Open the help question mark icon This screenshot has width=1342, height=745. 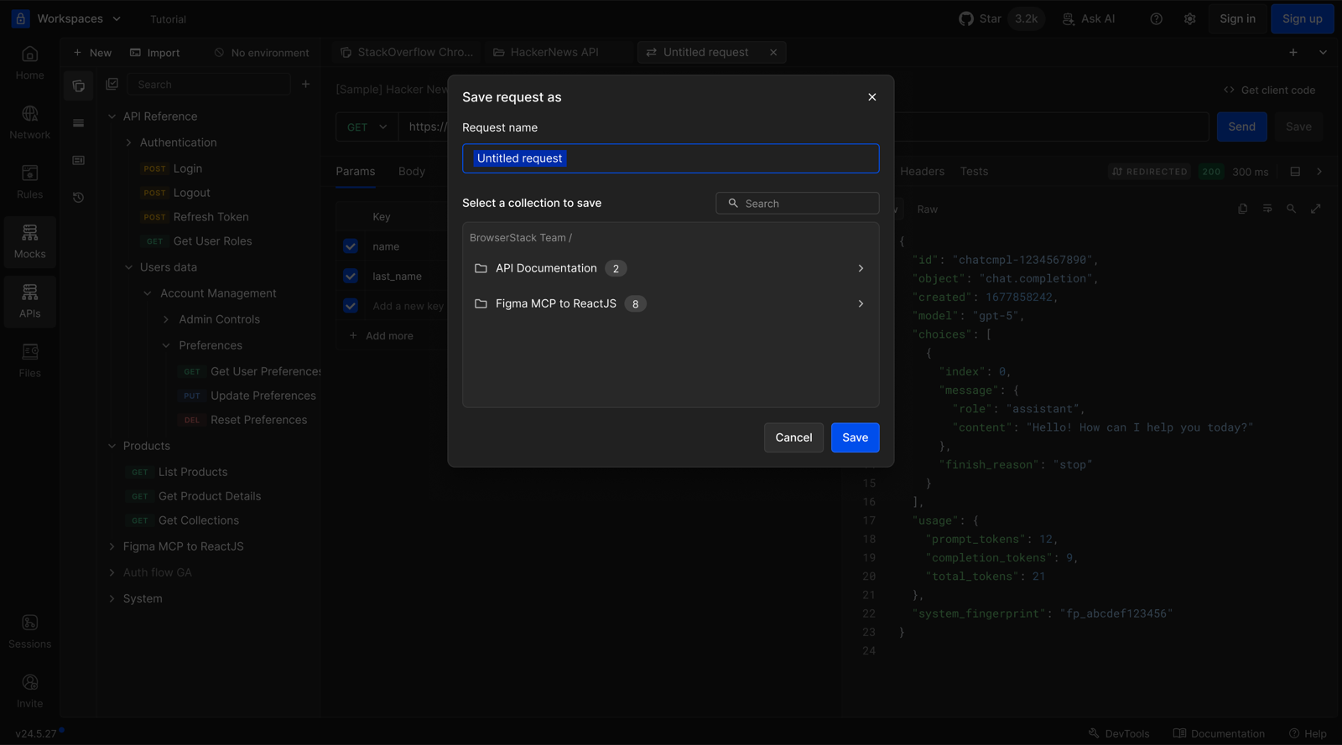click(x=1156, y=18)
